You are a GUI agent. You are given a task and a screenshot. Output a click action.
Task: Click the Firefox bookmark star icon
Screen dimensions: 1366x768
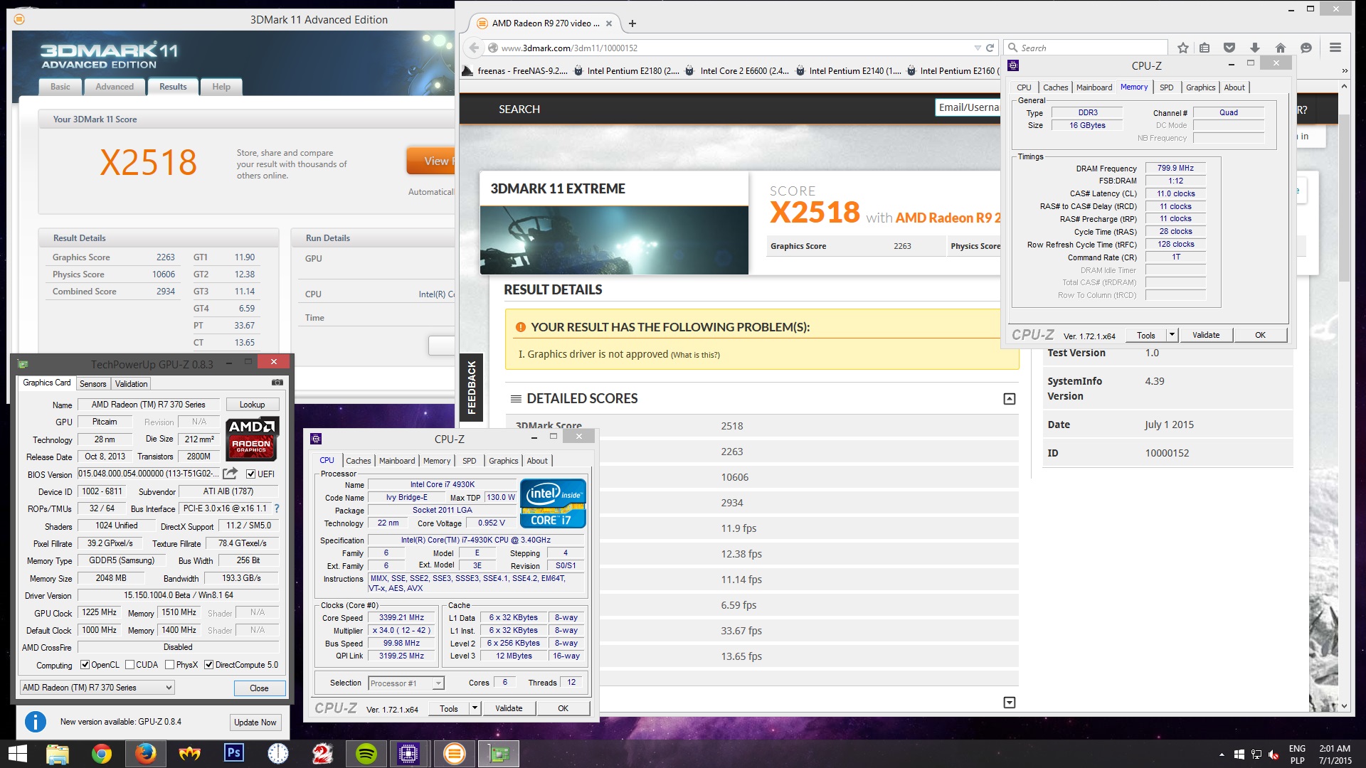point(1182,48)
